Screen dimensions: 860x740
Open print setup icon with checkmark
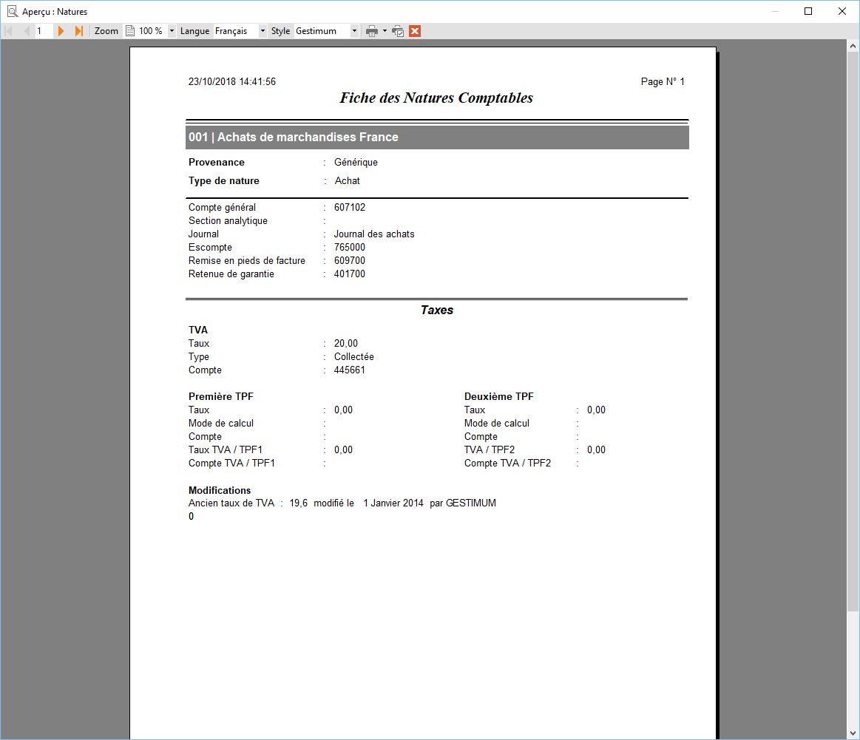click(x=398, y=31)
